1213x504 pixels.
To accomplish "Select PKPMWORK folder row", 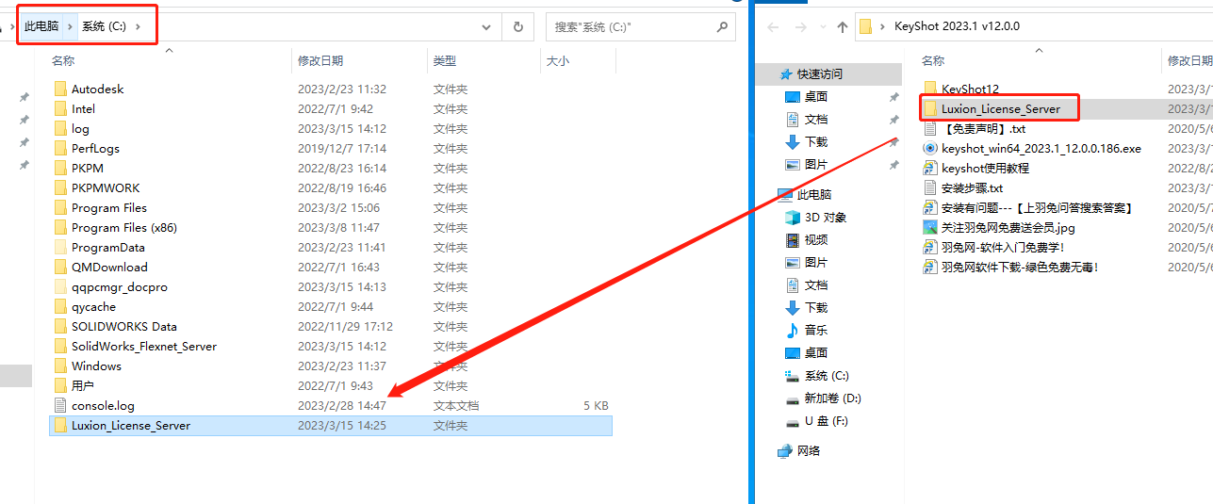I will pyautogui.click(x=330, y=187).
